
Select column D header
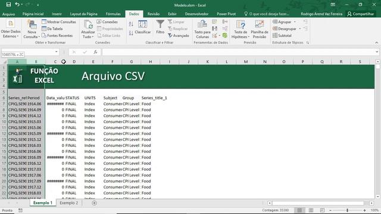74,62
